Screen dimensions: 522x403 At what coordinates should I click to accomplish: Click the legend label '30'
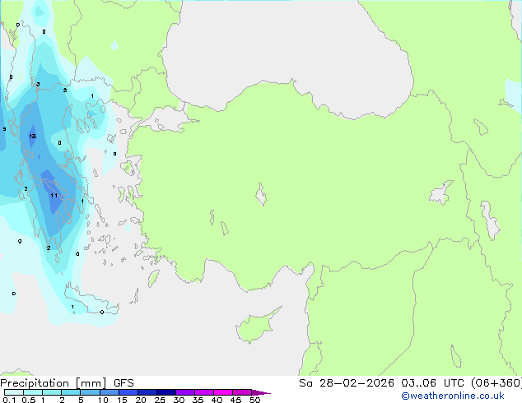179,400
